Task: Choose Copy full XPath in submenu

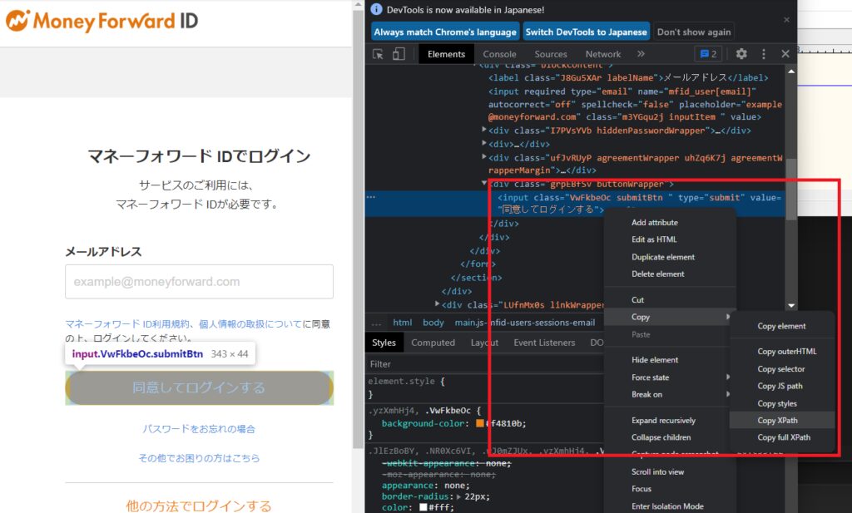Action: (782, 437)
